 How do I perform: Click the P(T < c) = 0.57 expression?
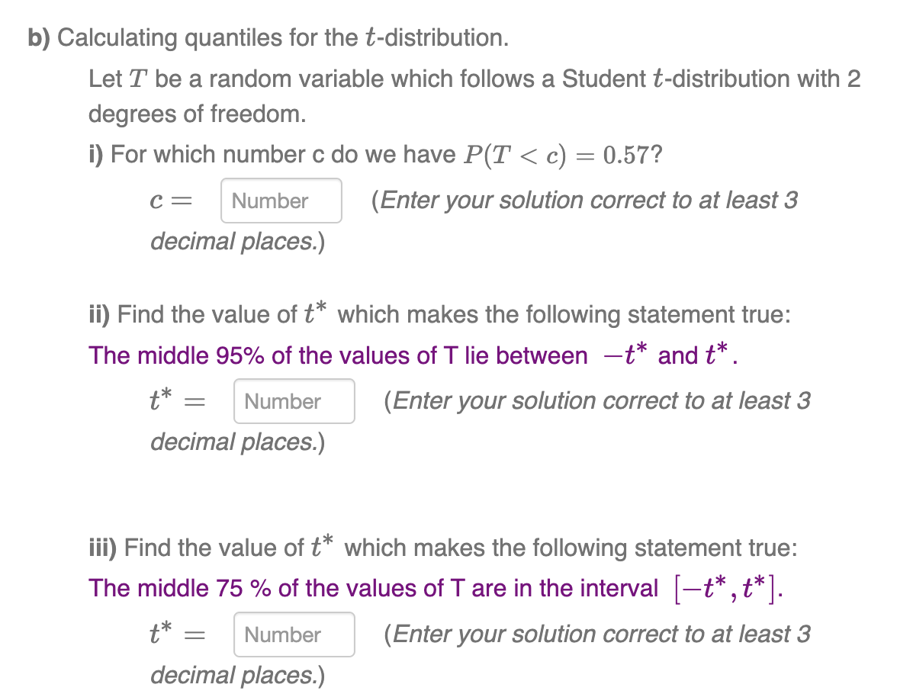[x=561, y=153]
